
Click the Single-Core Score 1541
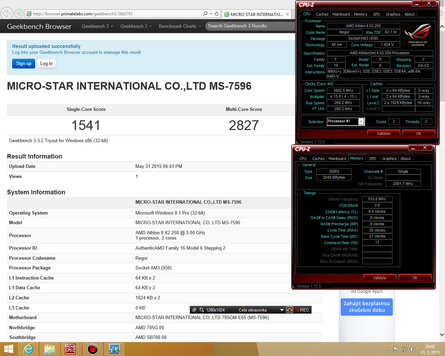point(86,125)
